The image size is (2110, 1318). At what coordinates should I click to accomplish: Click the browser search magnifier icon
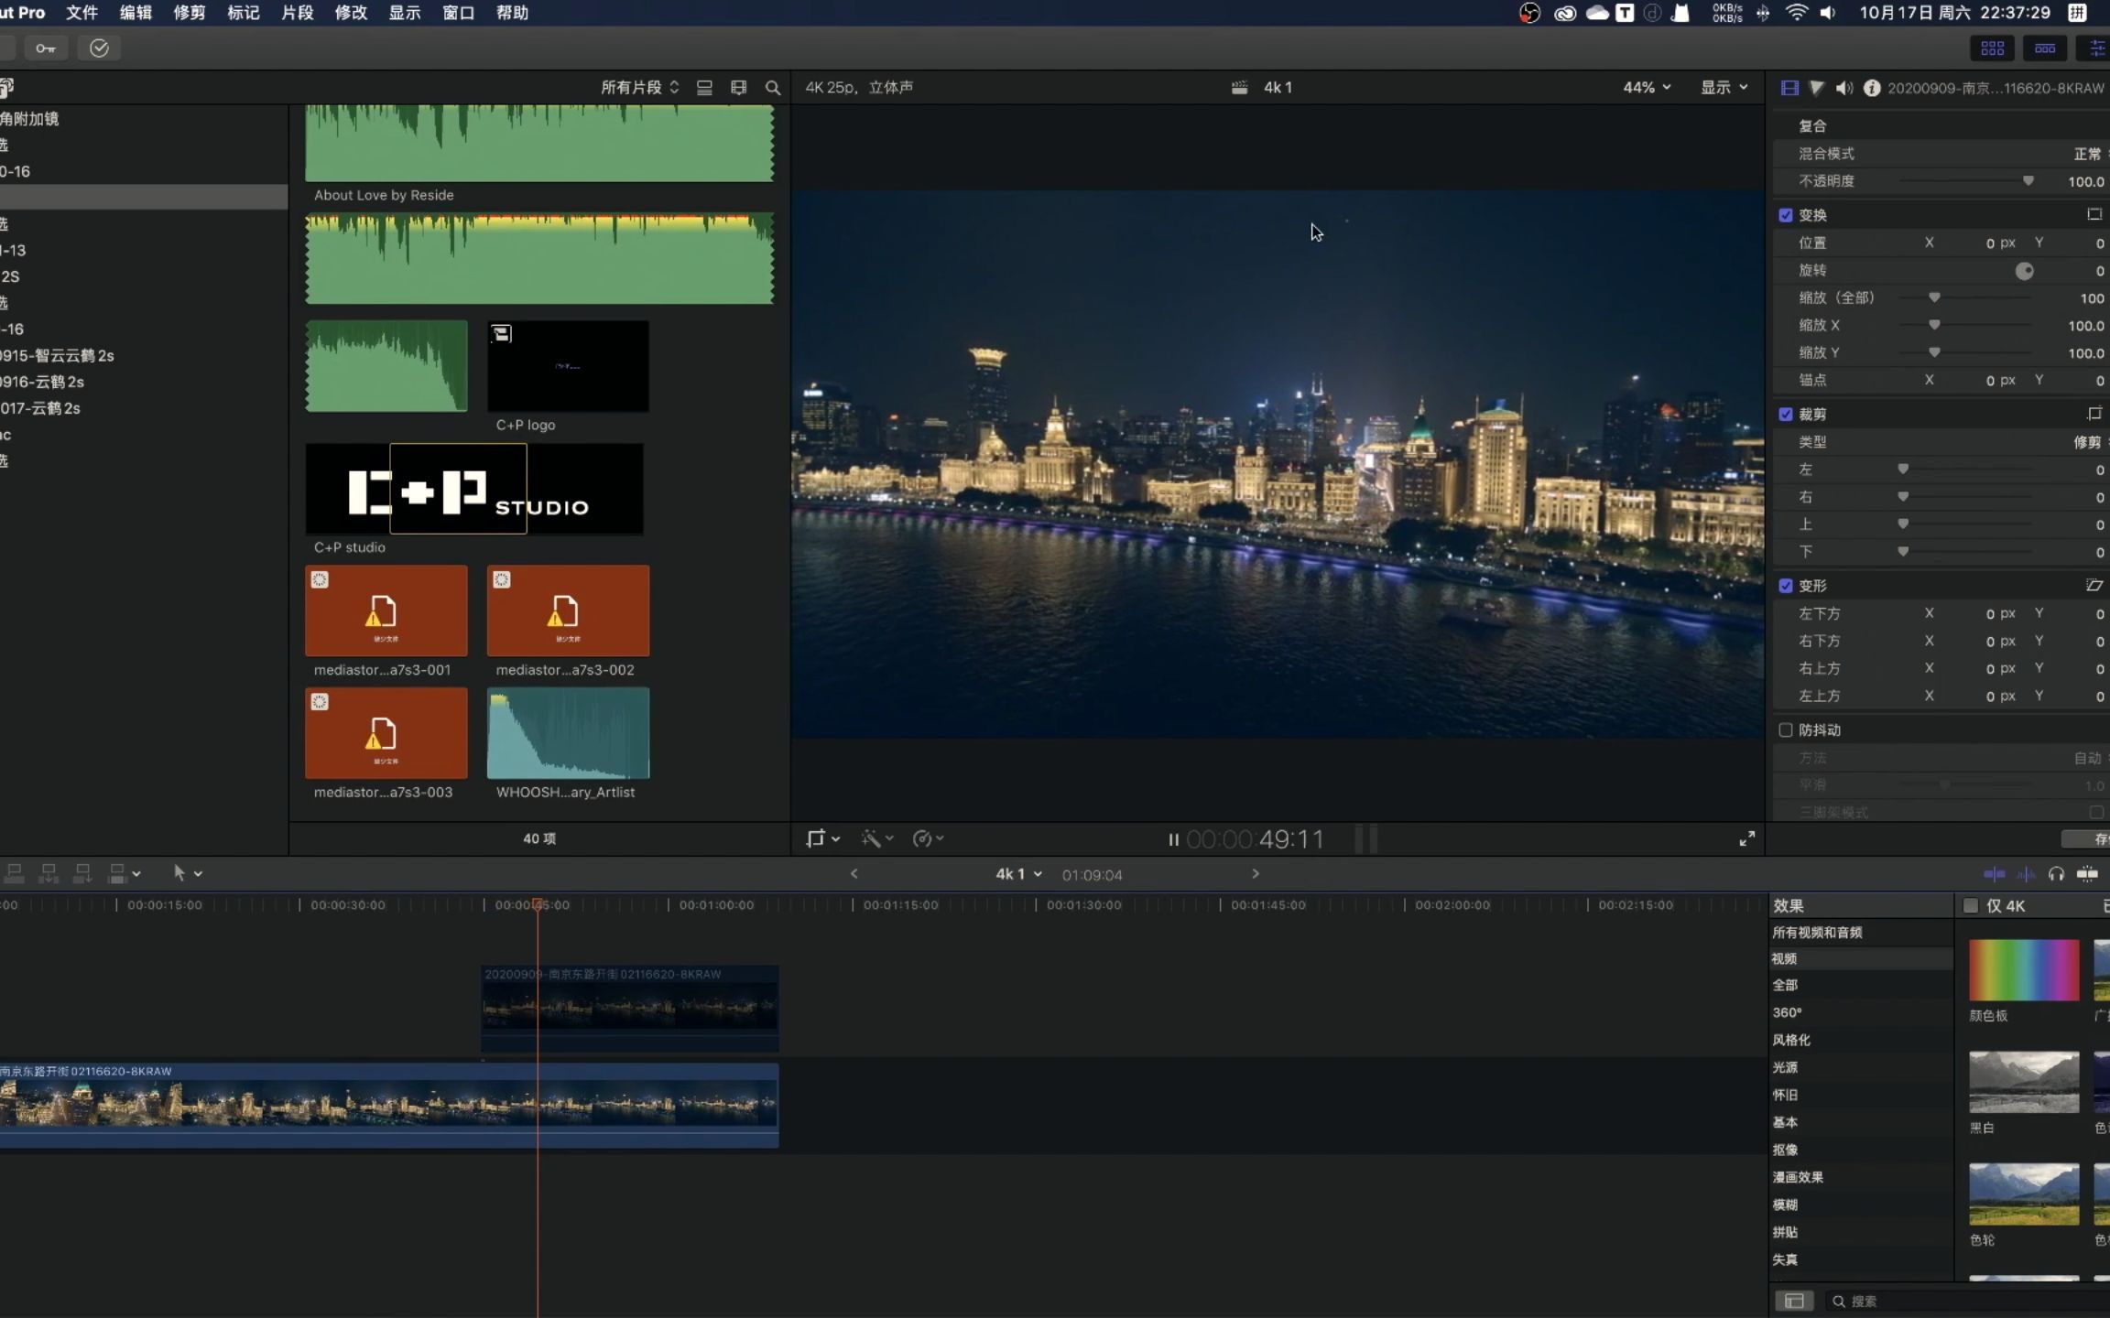point(772,88)
